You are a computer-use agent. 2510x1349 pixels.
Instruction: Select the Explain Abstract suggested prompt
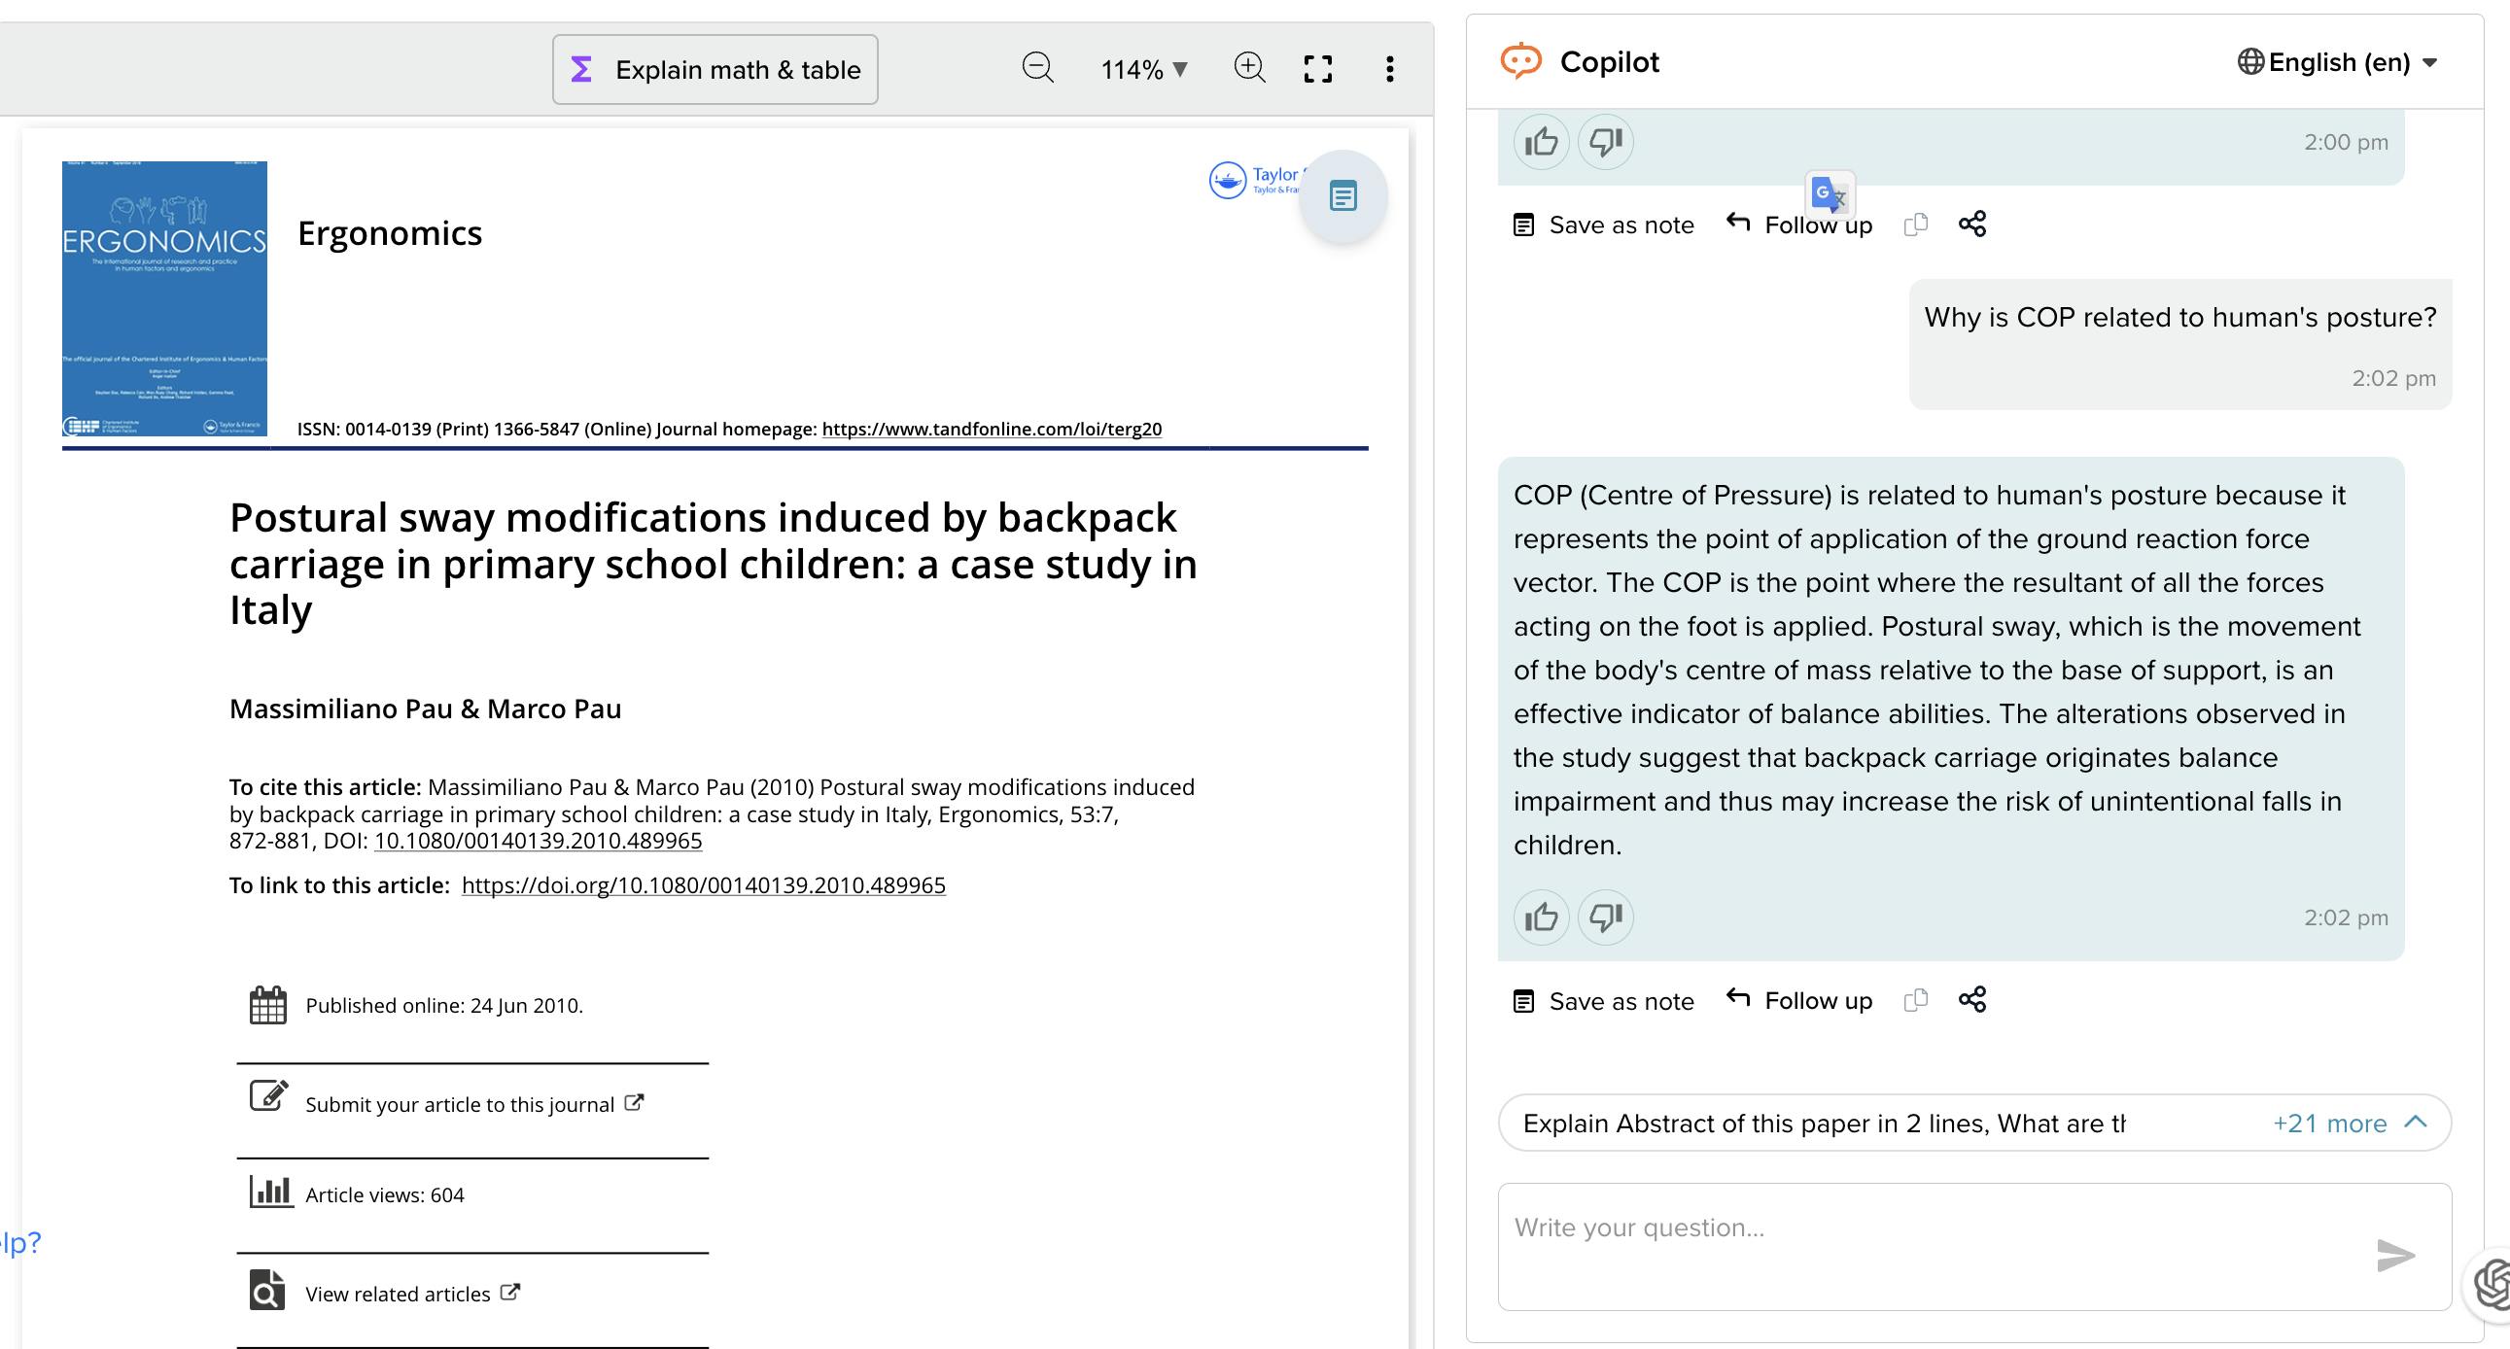1754,1123
